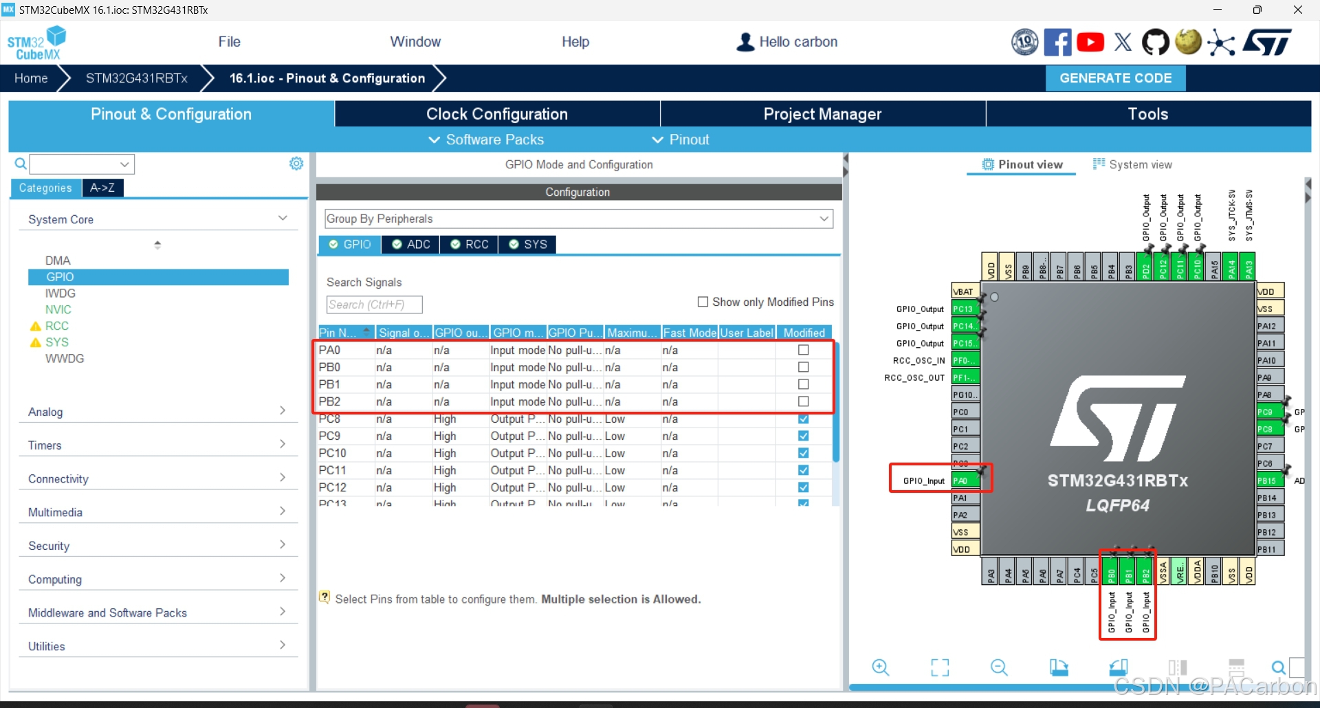Viewport: 1320px width, 708px height.
Task: Expand the Timers category
Action: pyautogui.click(x=157, y=445)
